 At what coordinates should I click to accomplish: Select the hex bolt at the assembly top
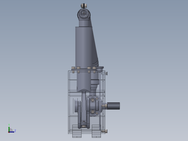[84, 5]
